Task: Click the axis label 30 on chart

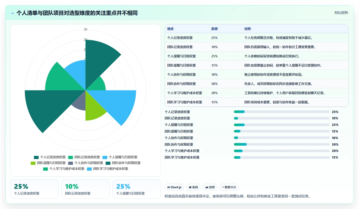Action: (85, 29)
